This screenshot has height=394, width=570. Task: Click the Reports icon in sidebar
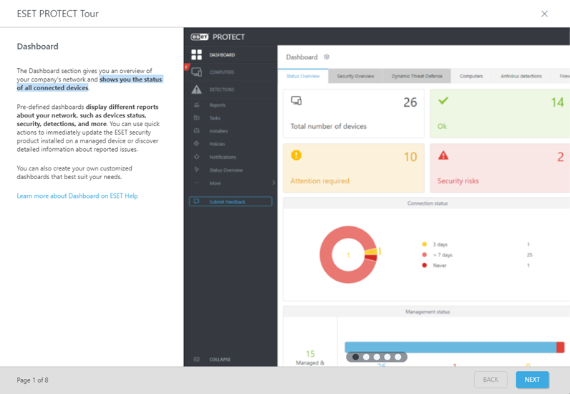(x=197, y=105)
